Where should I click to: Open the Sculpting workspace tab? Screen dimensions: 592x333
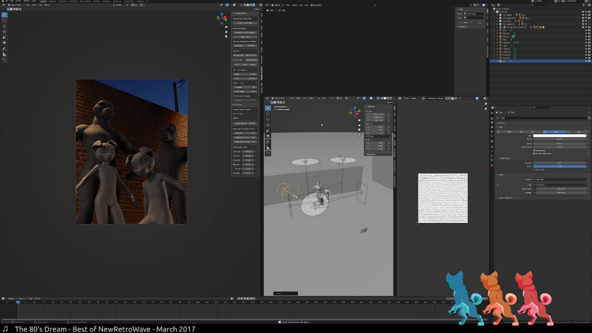click(x=62, y=1)
